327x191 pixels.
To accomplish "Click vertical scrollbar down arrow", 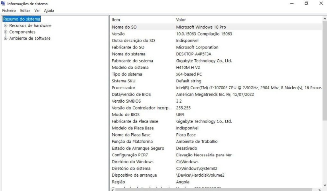I will point(325,185).
